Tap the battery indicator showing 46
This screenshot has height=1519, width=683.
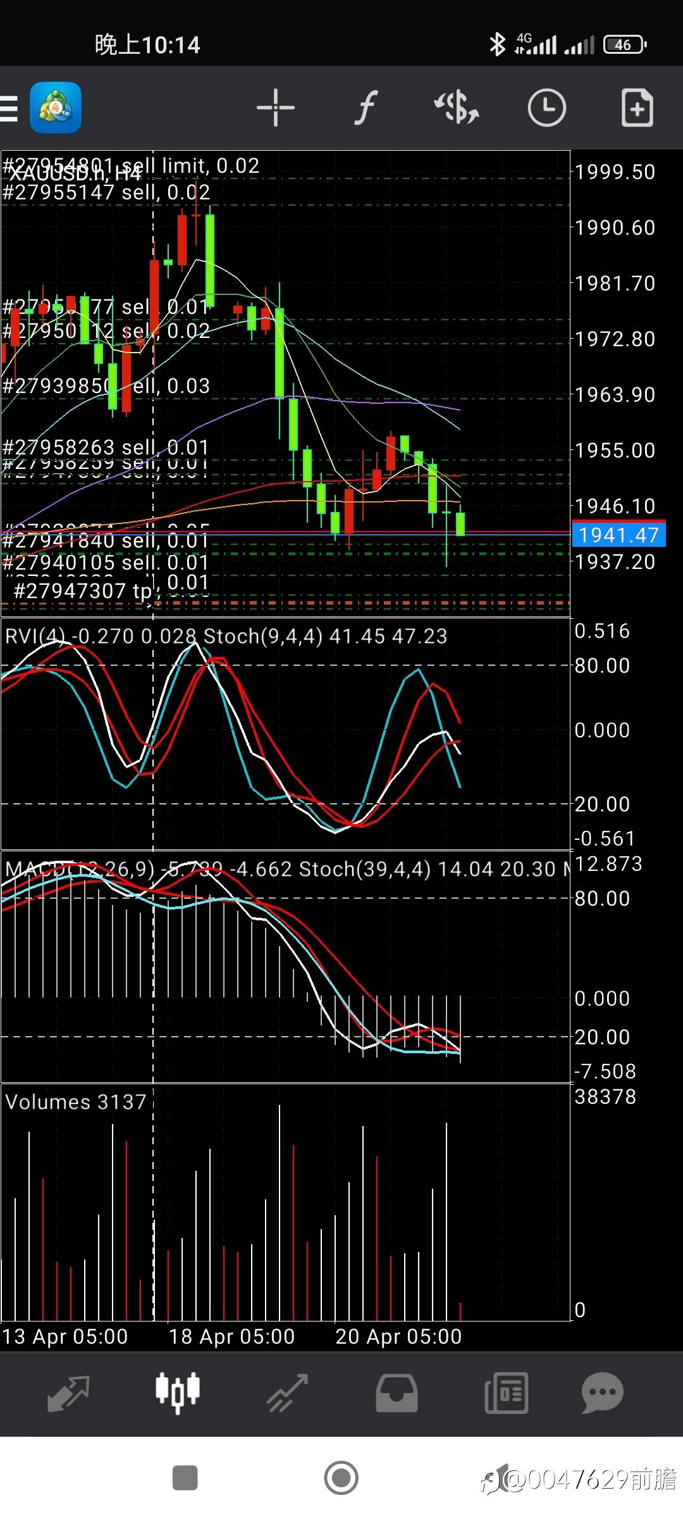(x=625, y=44)
